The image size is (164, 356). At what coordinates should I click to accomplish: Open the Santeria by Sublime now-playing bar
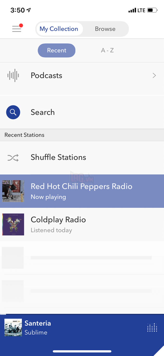click(82, 328)
